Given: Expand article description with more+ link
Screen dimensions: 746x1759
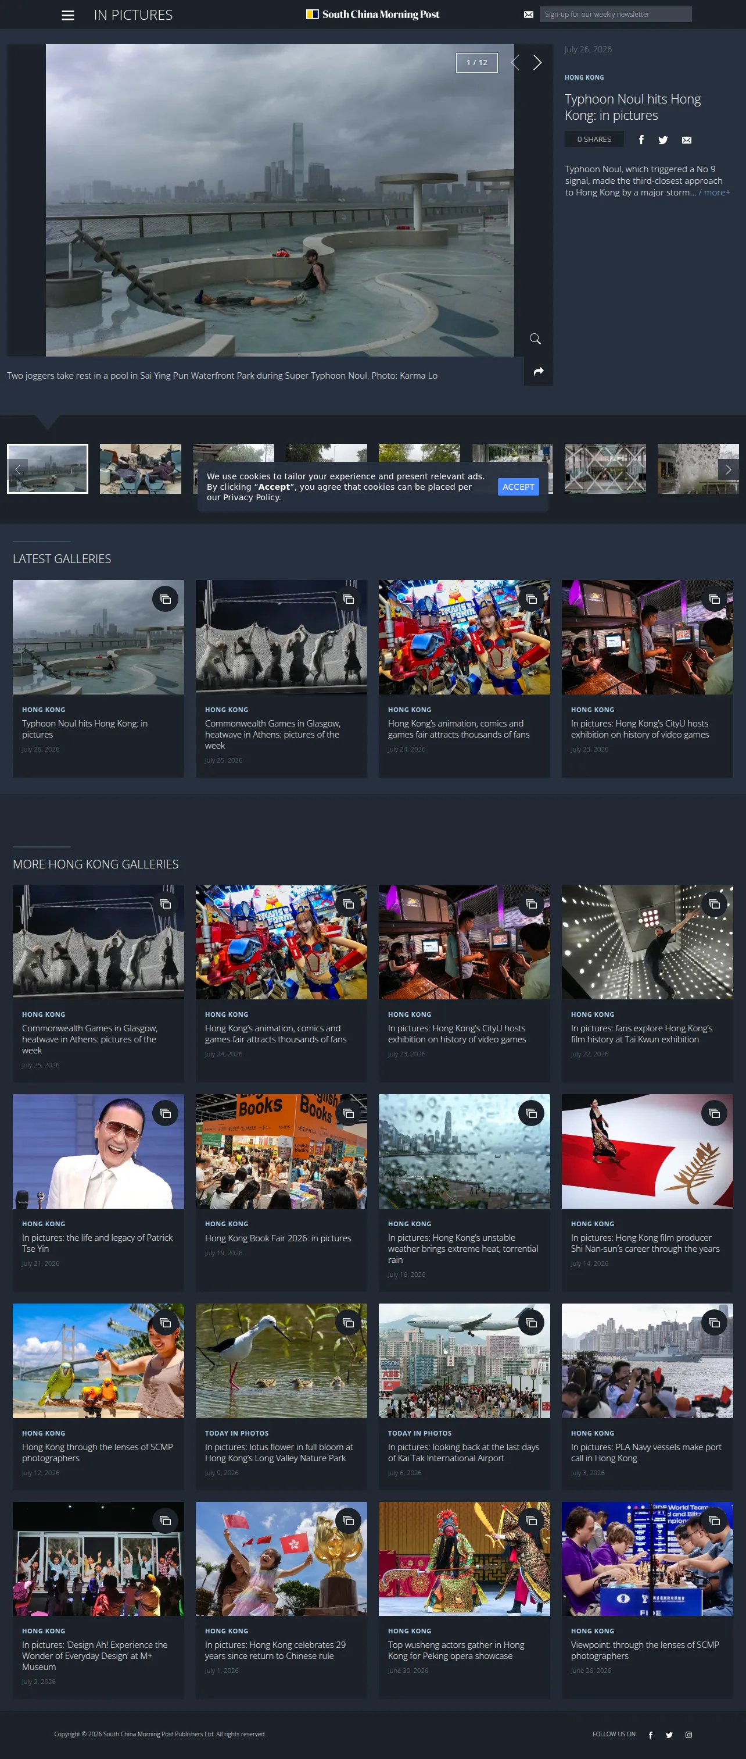Looking at the screenshot, I should 715,193.
